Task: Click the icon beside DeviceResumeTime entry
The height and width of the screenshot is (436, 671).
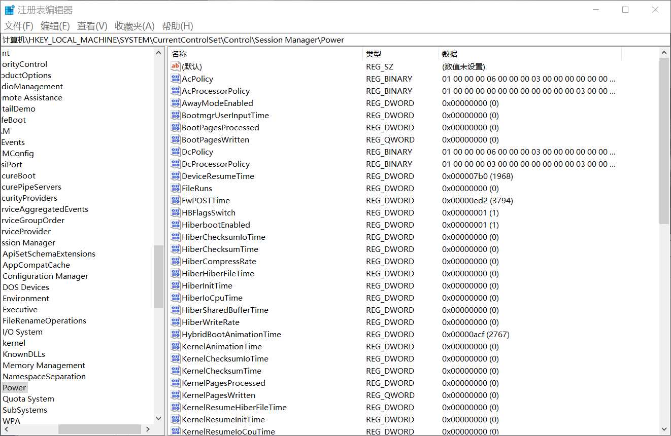Action: point(176,176)
